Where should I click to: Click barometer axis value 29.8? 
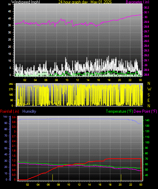(146, 27)
